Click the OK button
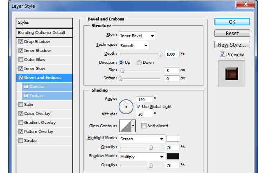Screen dimensions: 266x173 (232, 22)
